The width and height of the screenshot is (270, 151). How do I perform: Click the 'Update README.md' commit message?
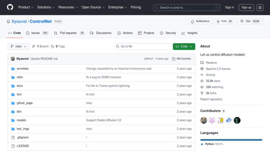coord(44,59)
